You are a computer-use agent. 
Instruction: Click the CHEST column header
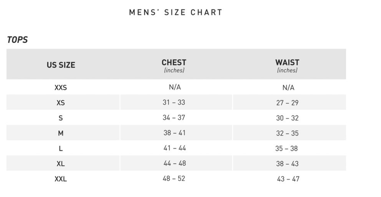(x=174, y=63)
